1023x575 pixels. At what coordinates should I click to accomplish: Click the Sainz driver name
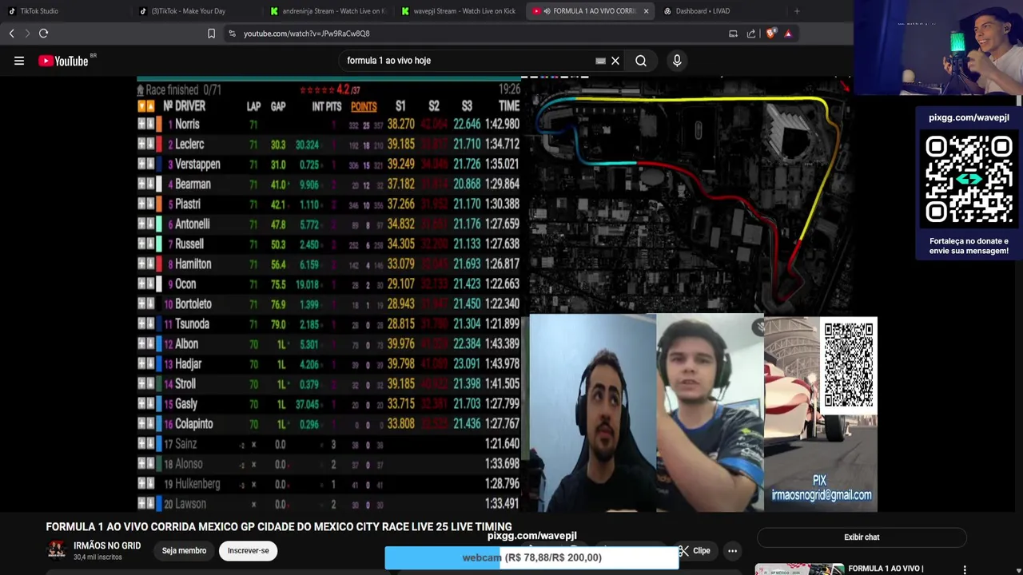pyautogui.click(x=185, y=444)
